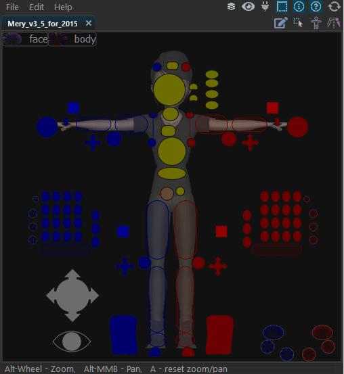This screenshot has width=344, height=374.
Task: Select the blue elbow circle control
Action: (x=114, y=139)
